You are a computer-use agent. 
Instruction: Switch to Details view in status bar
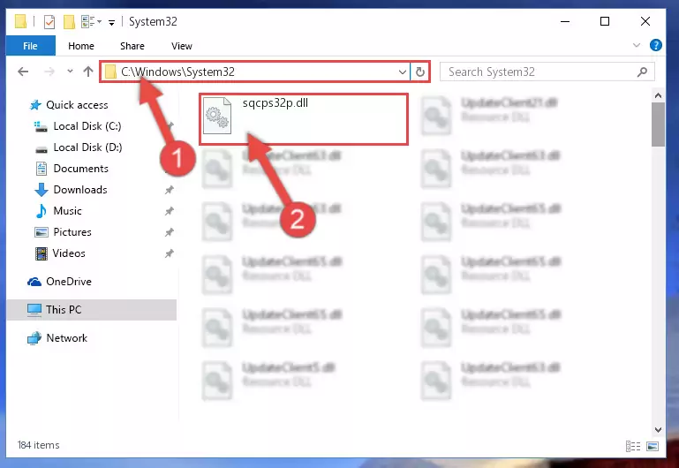click(633, 446)
